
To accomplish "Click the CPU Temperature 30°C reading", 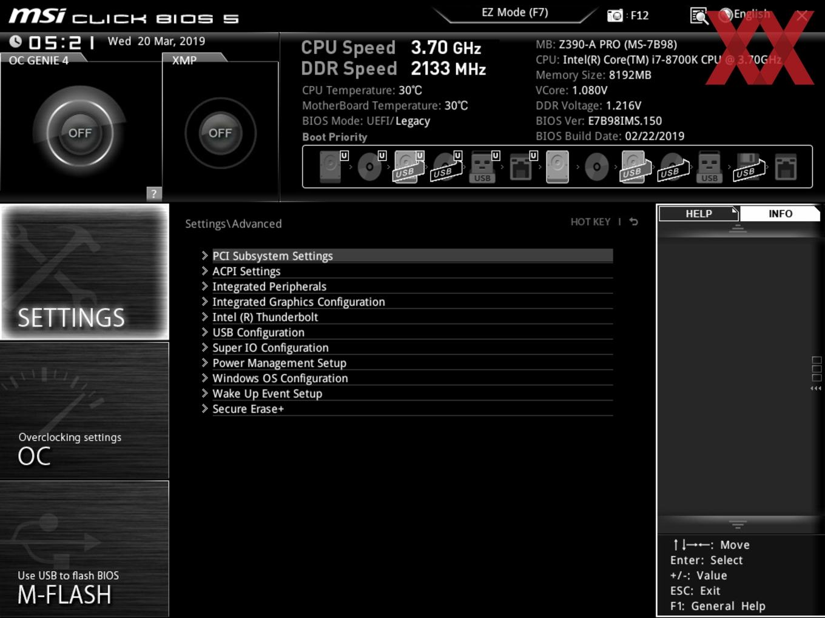I will (362, 90).
